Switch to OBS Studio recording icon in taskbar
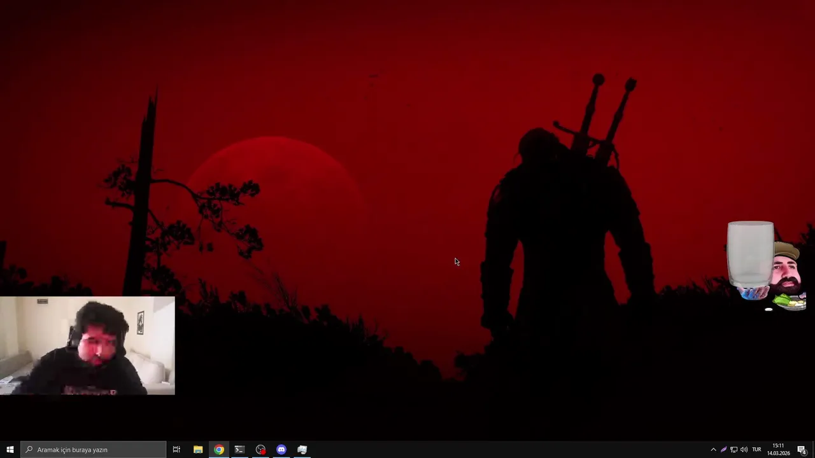The height and width of the screenshot is (458, 815). 260,450
